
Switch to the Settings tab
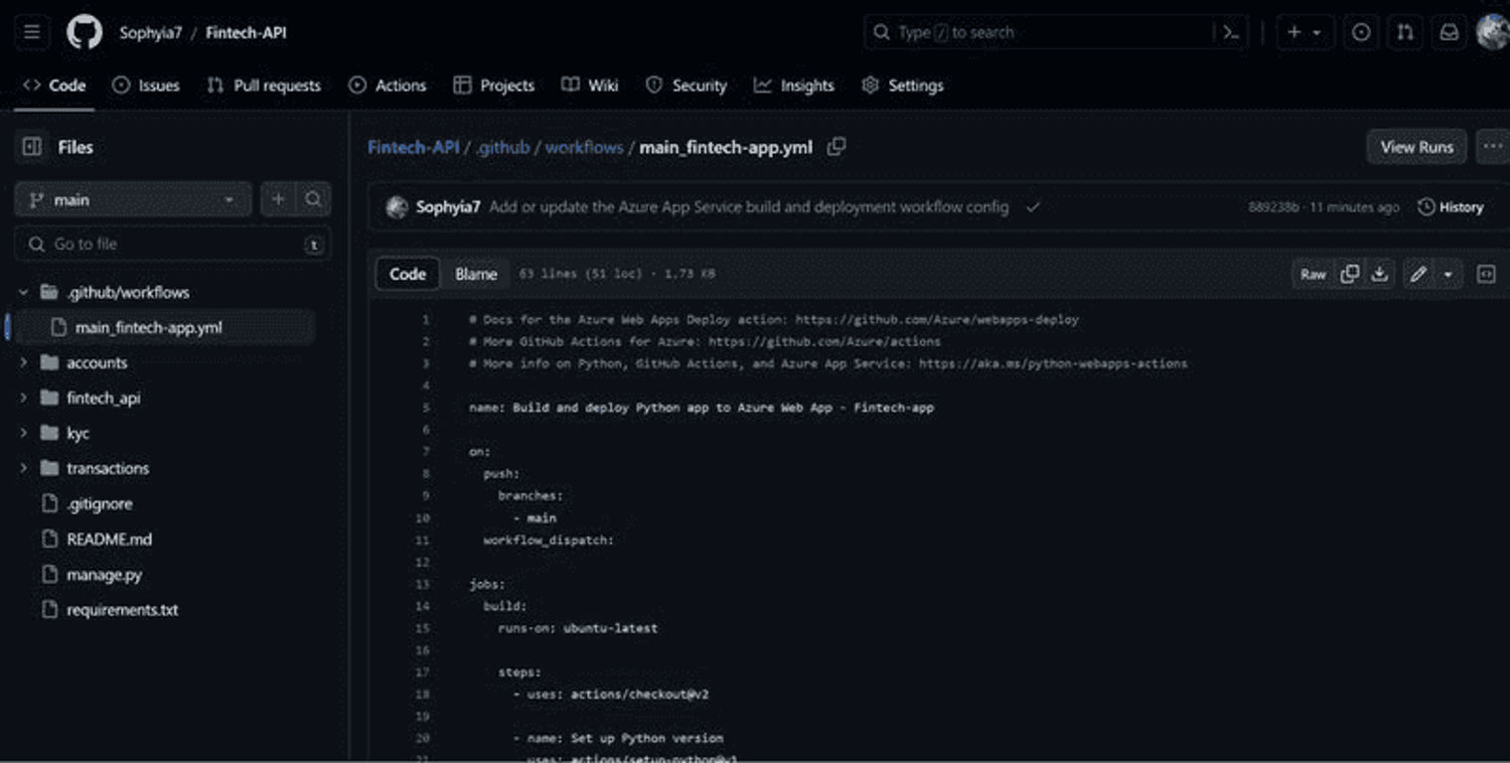click(902, 85)
